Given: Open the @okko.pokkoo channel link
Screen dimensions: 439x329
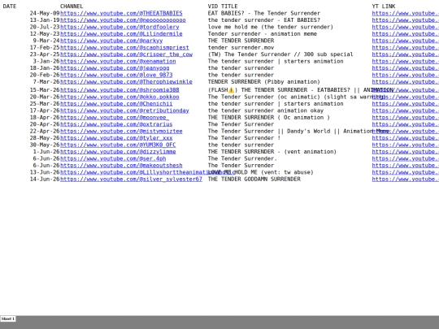Looking at the screenshot, I should pos(120,97).
